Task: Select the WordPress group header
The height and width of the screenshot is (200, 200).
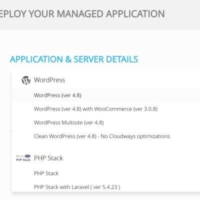Action: pos(49,80)
